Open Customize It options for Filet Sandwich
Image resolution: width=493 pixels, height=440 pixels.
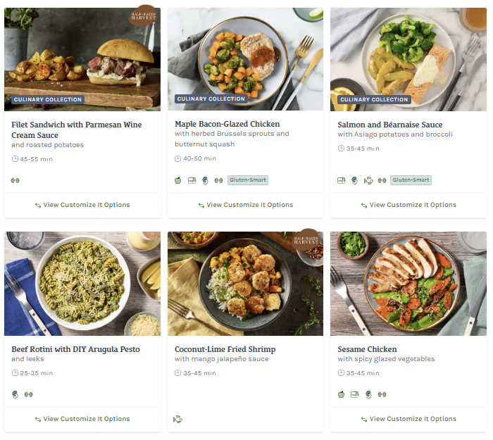(82, 205)
